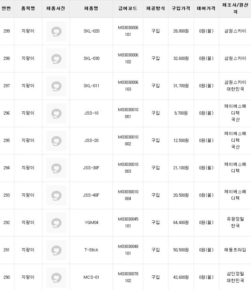Click the 급여코드 column header
Image resolution: width=251 pixels, height=290 pixels.
128,8
